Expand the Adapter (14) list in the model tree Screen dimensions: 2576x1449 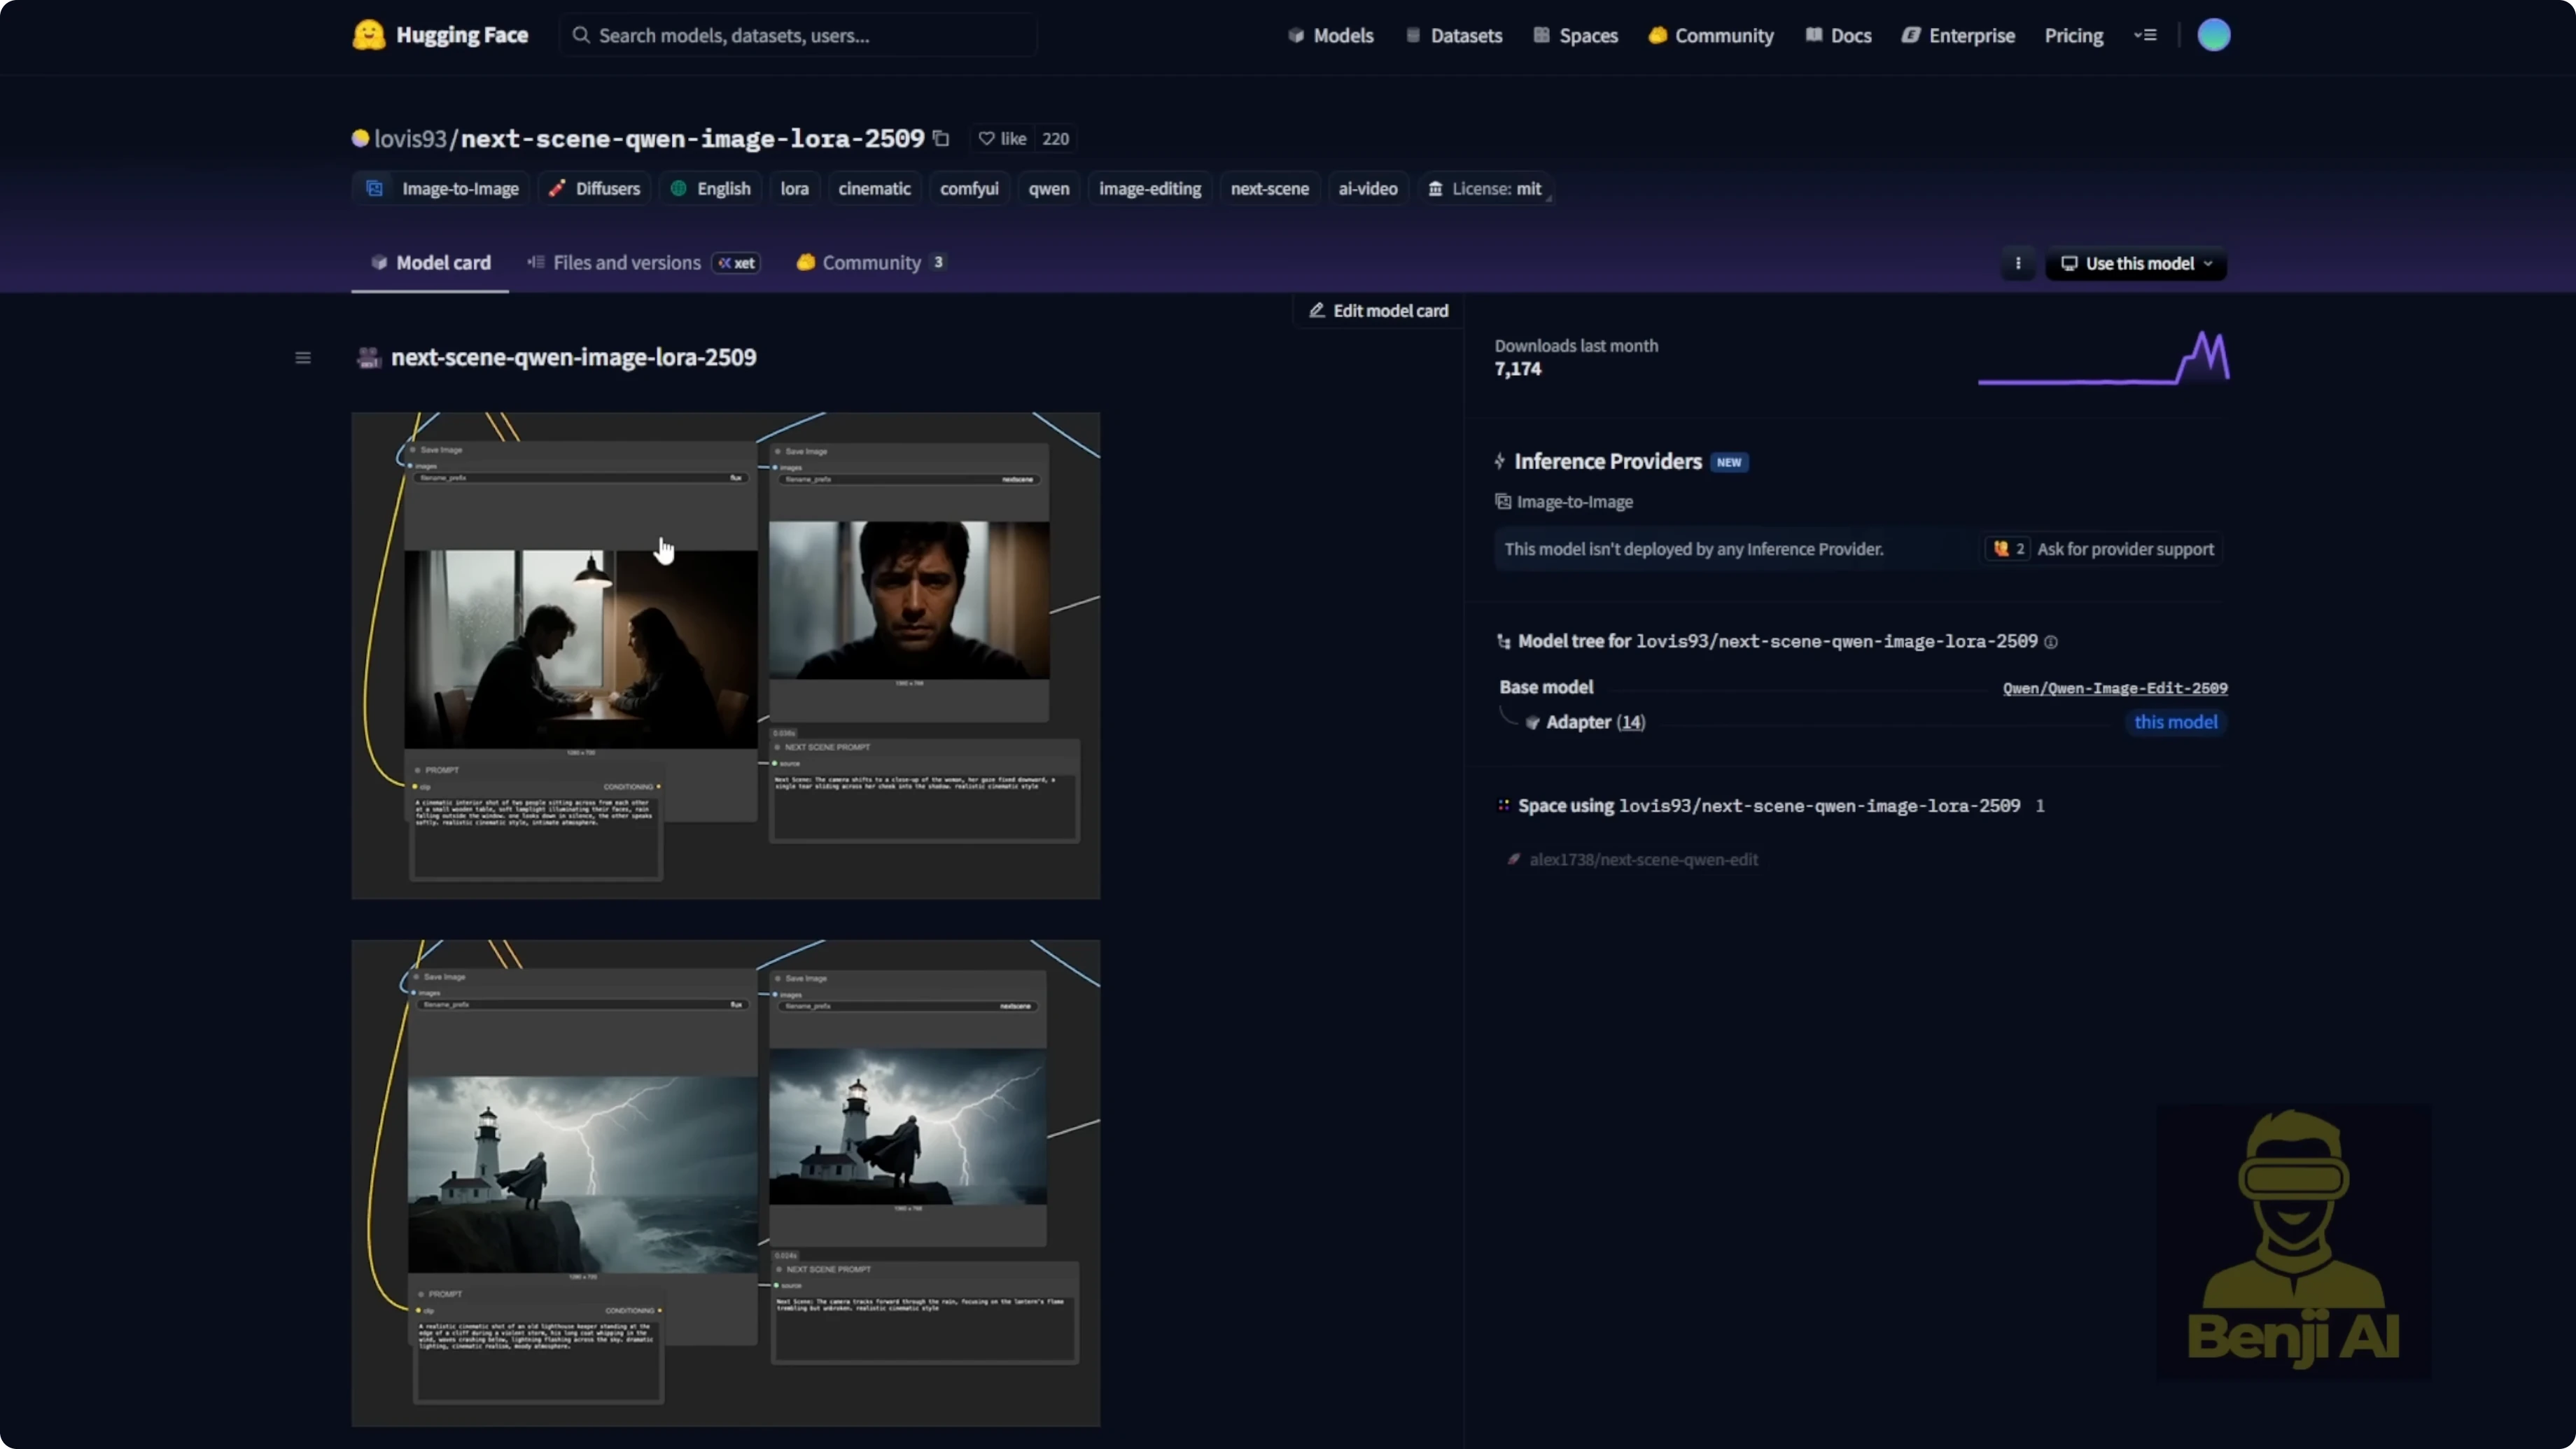tap(1631, 722)
